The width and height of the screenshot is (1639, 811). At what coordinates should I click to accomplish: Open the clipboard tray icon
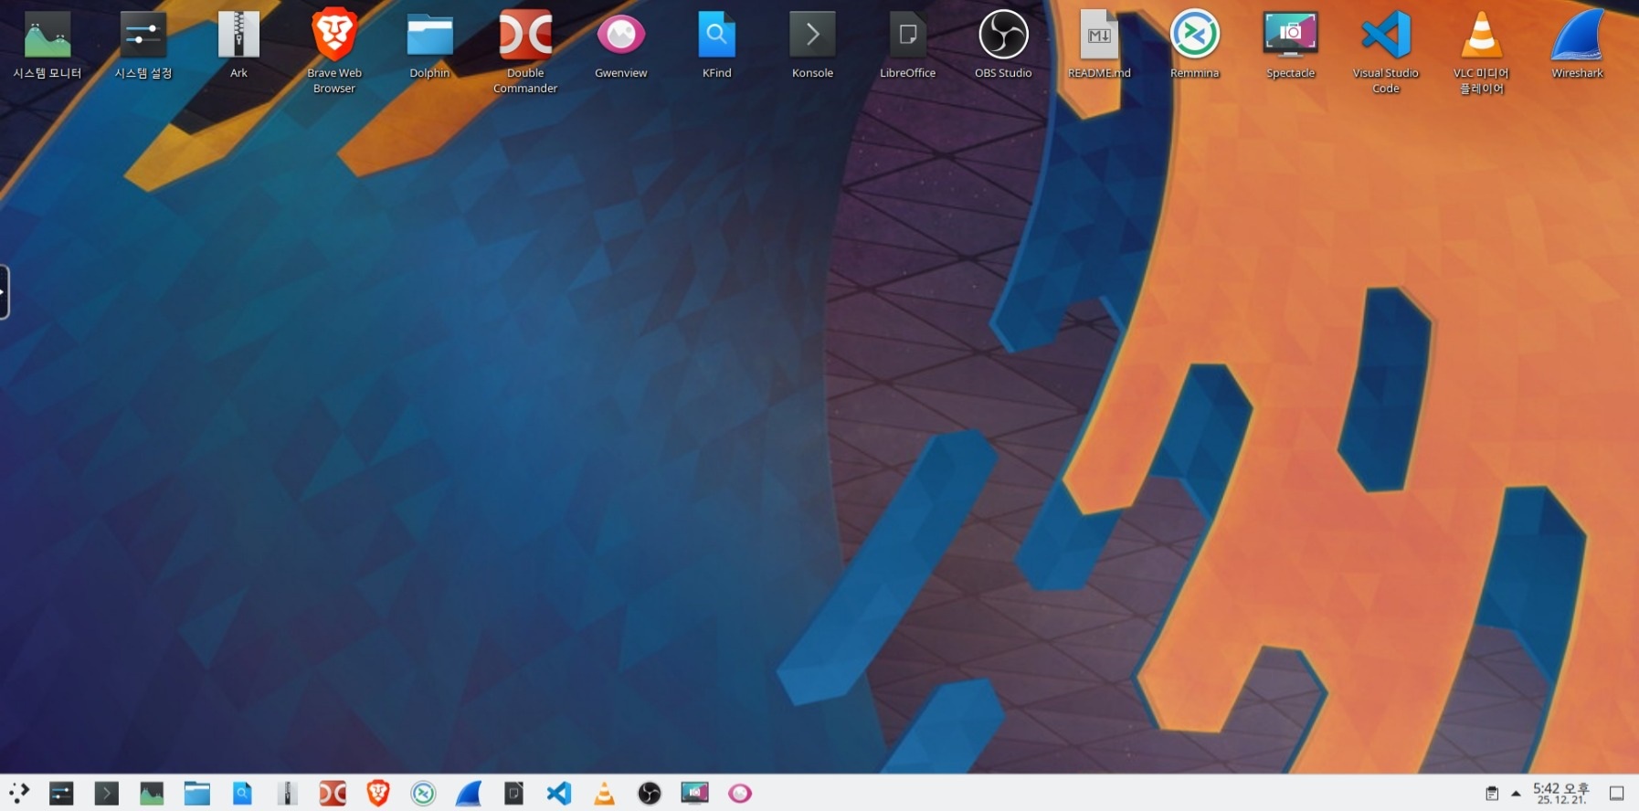point(1492,794)
